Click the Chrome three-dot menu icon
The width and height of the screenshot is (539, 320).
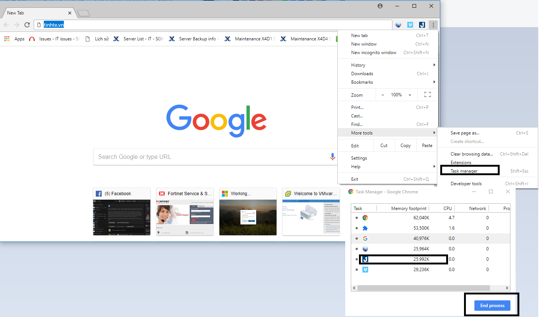point(433,25)
